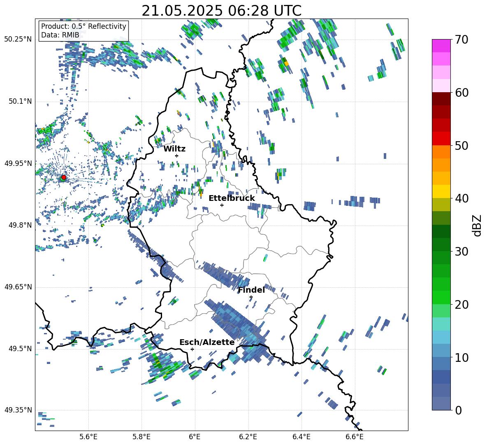This screenshot has width=487, height=445.
Task: Click the timestamp title 21.05.2025 06:28 UTC
Action: pos(221,11)
